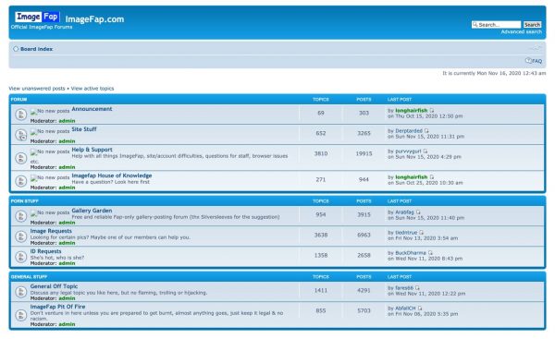Click the ImageFap logo in header

coord(37,17)
